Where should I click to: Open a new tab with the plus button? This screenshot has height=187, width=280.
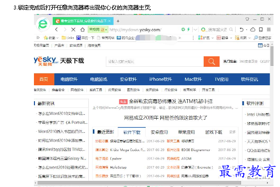118,21
